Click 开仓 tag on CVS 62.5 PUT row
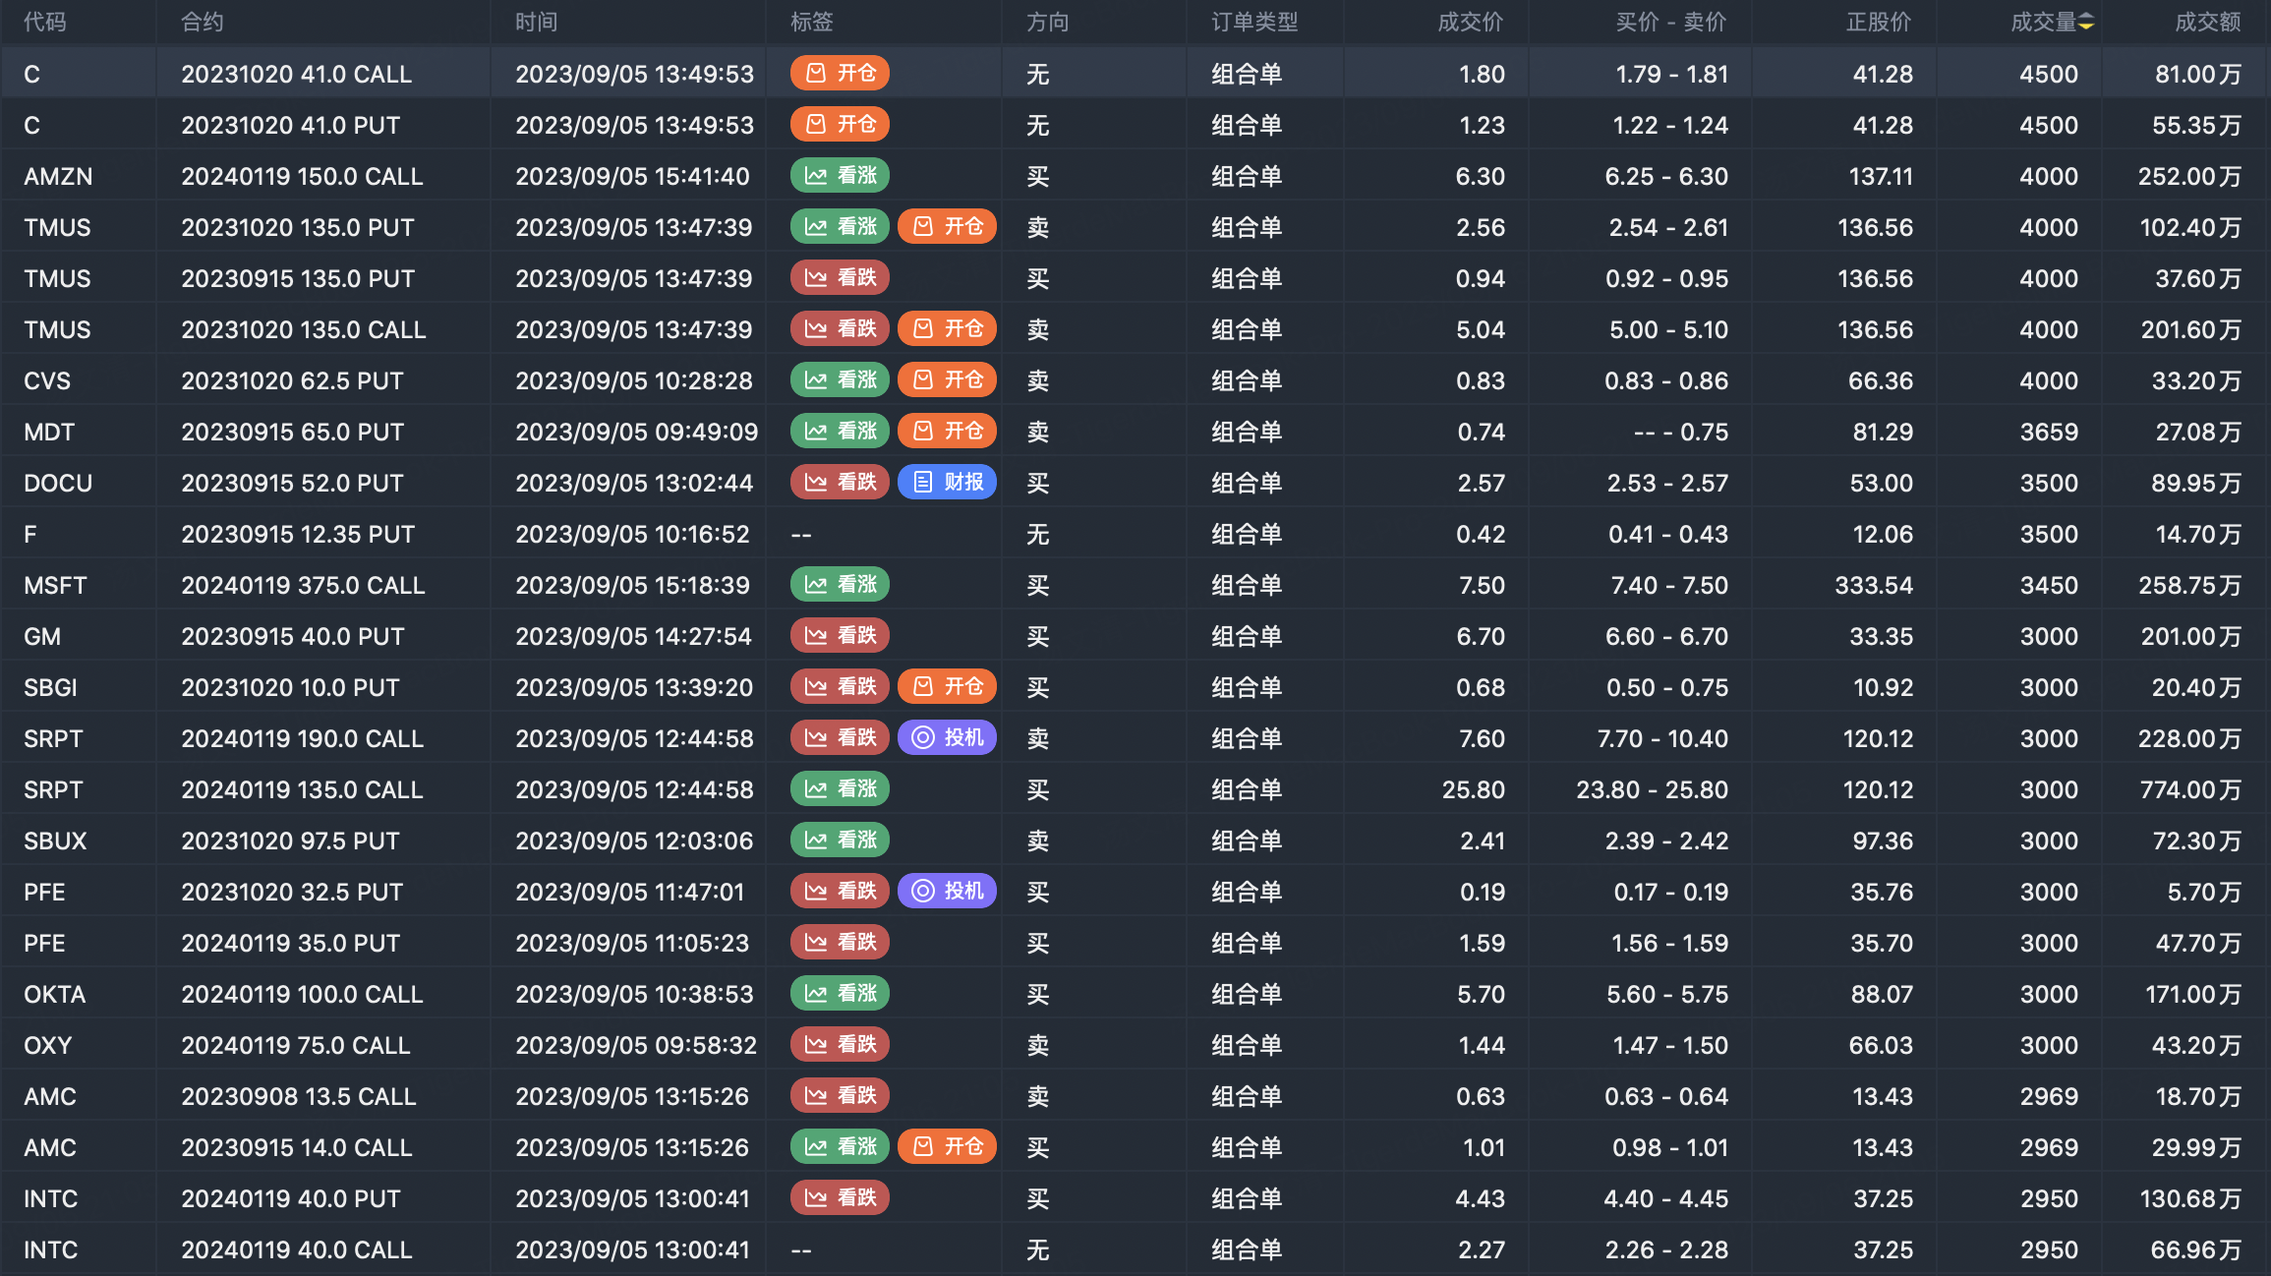 [x=948, y=380]
